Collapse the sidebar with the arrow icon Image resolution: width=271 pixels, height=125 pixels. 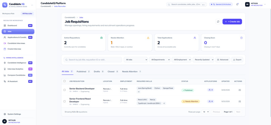(32, 5)
